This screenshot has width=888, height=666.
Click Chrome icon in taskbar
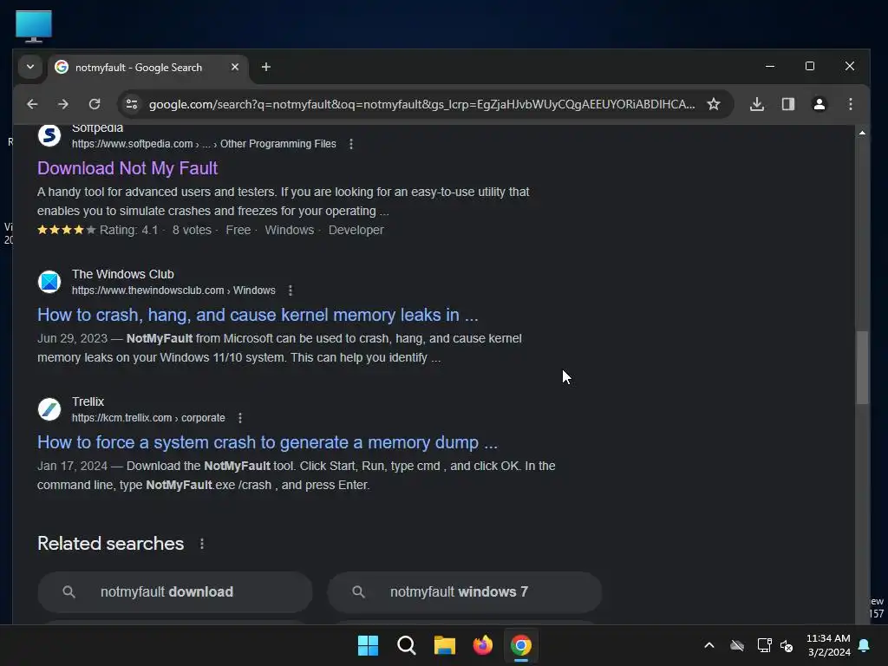[521, 645]
